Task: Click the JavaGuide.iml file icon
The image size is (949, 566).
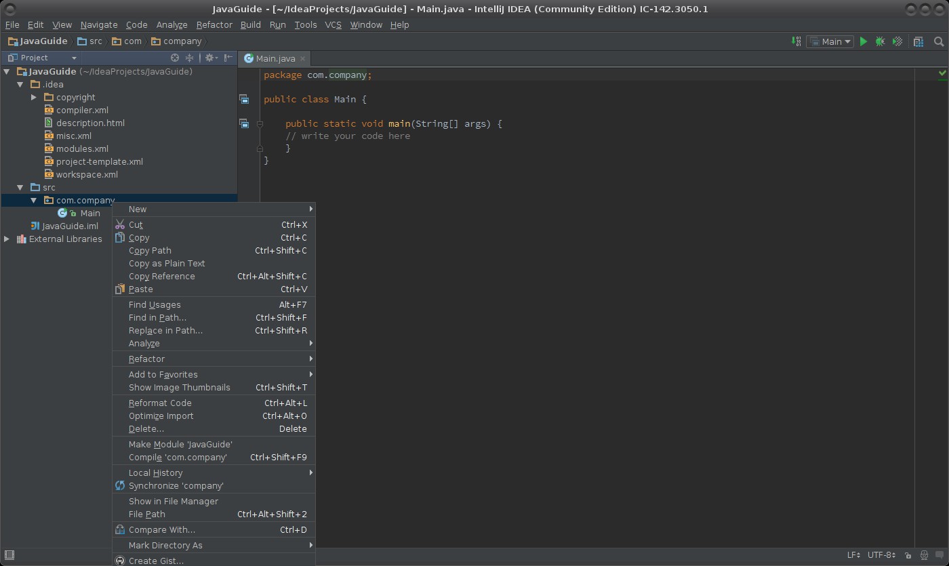Action: 35,226
